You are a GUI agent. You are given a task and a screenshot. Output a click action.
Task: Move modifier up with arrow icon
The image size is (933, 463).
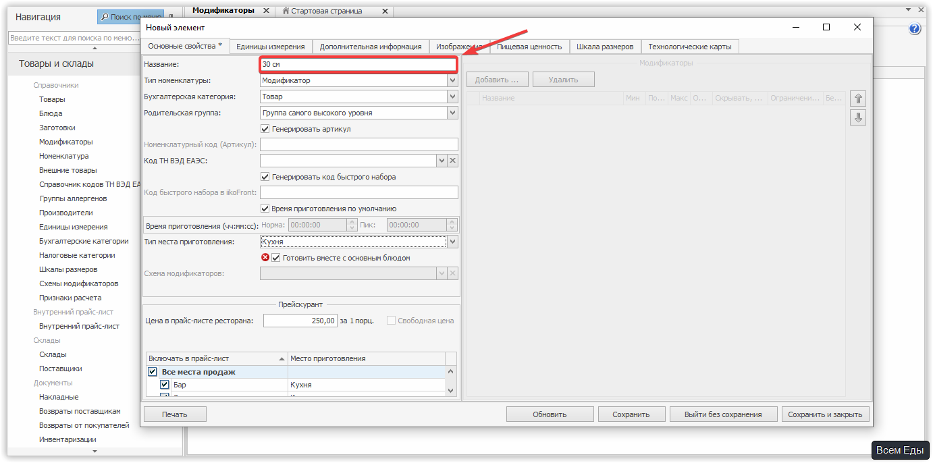tap(857, 99)
